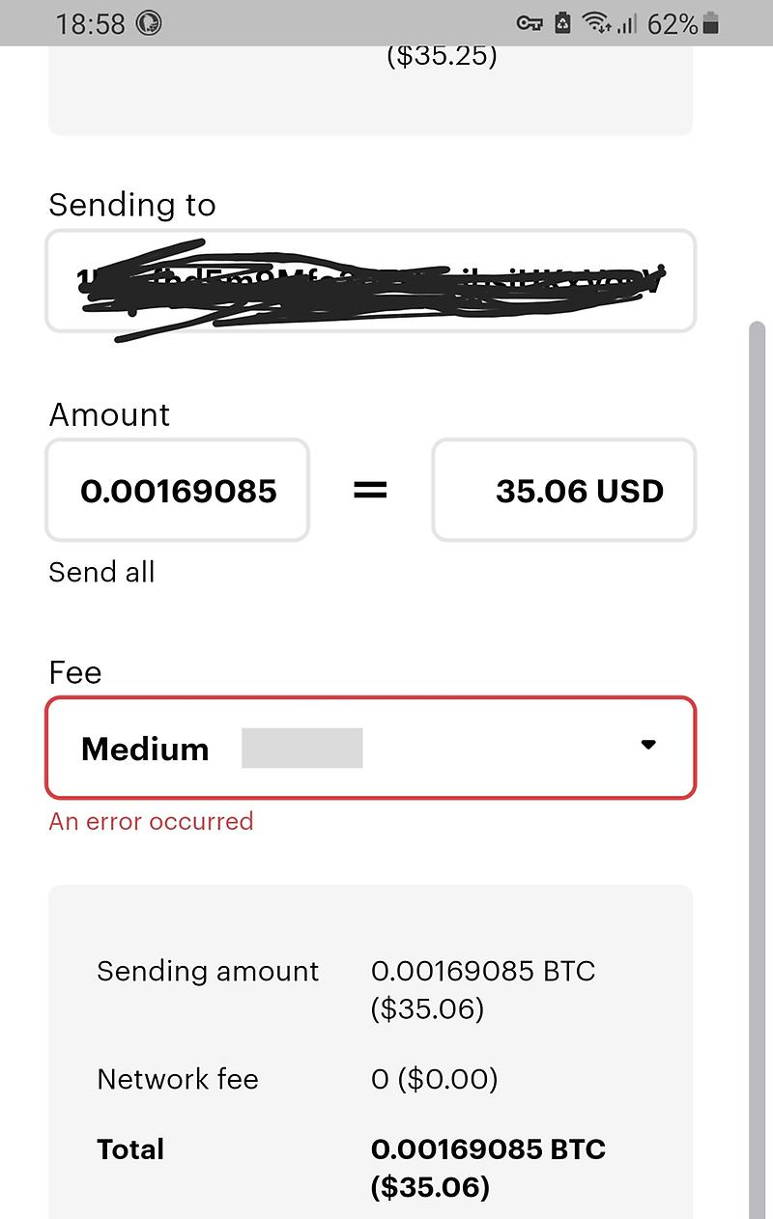Tap the Send all link

[x=101, y=572]
